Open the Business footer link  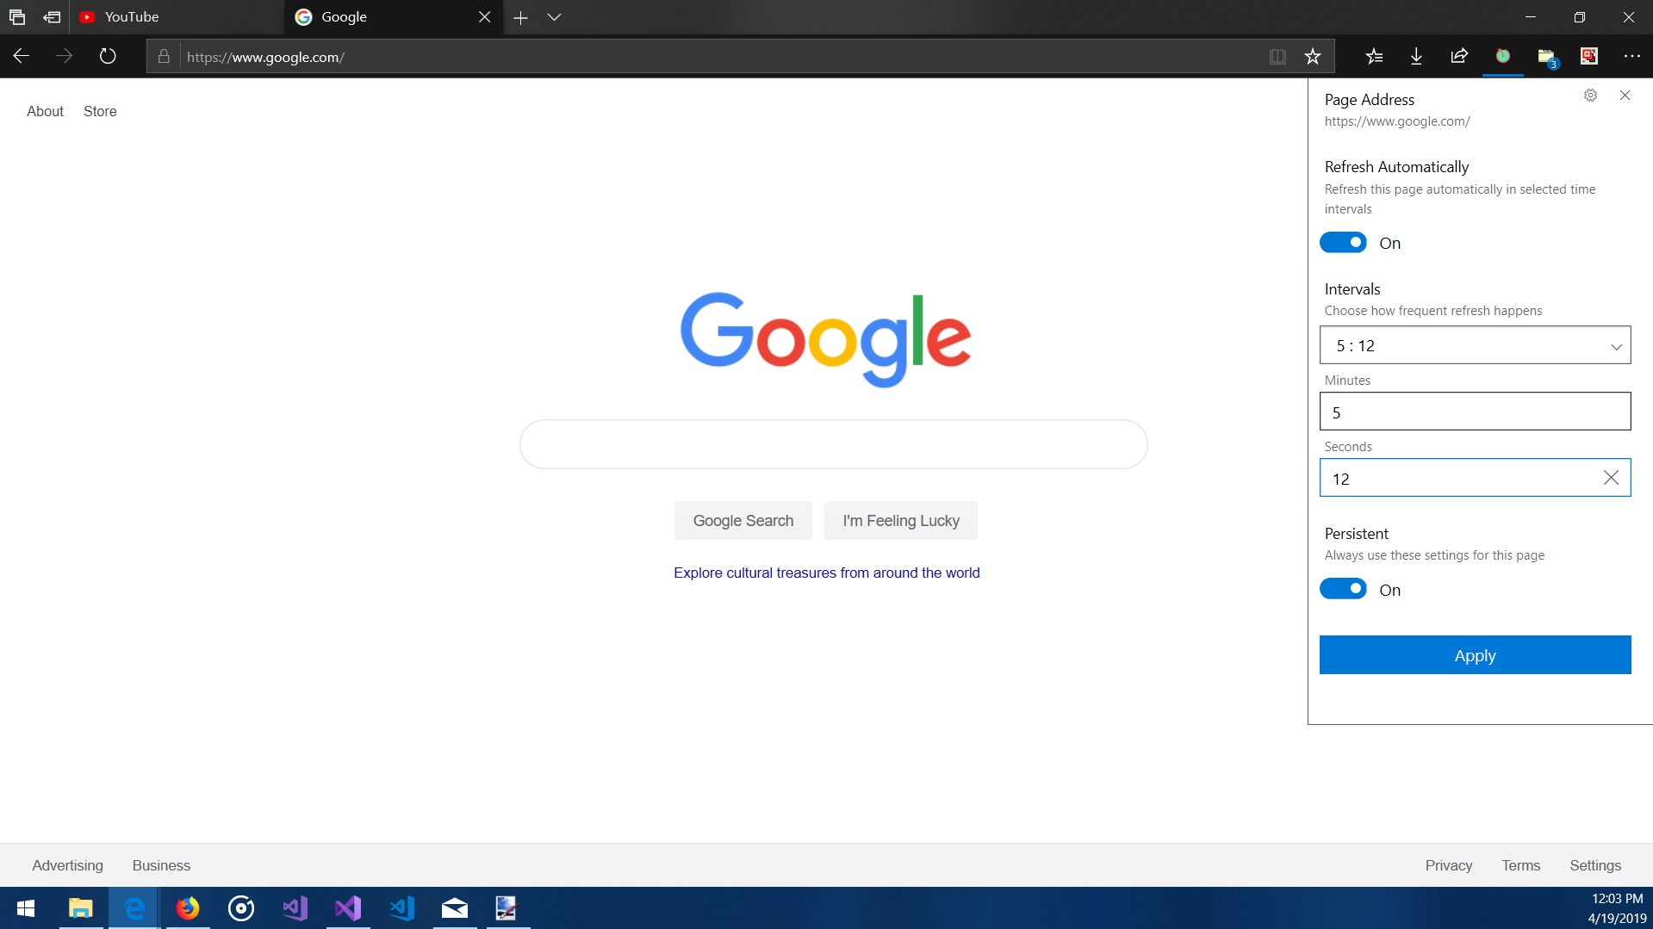(x=161, y=866)
